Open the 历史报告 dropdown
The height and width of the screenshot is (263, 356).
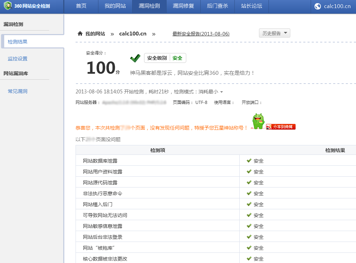(274, 33)
